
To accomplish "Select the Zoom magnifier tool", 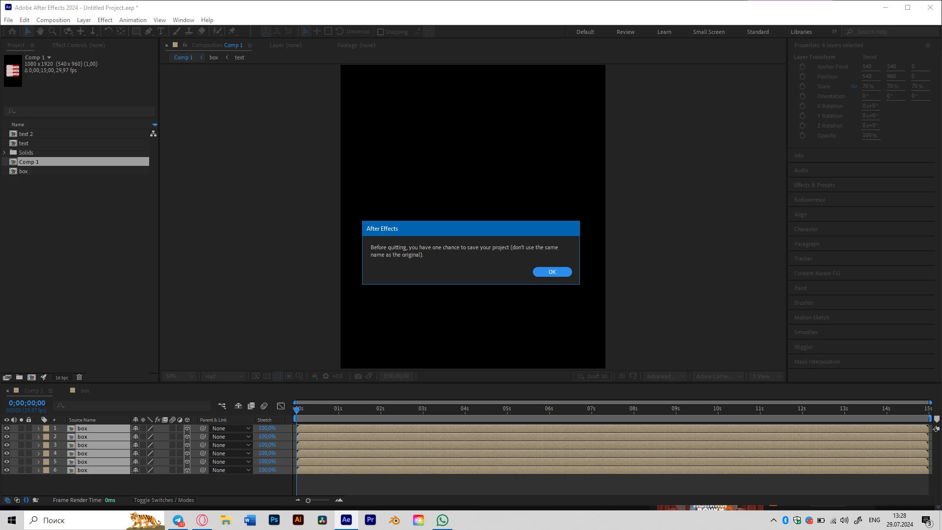I will point(52,31).
